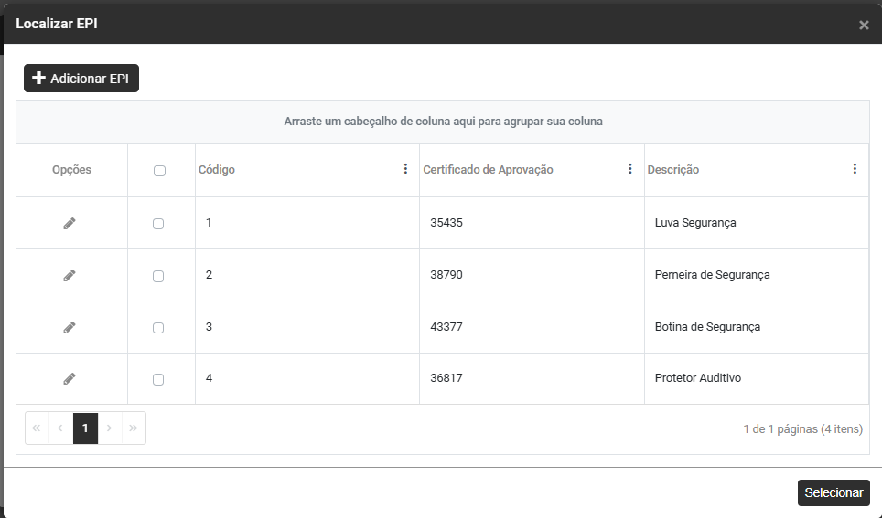Sort by Código column header
The width and height of the screenshot is (882, 518).
(x=218, y=170)
